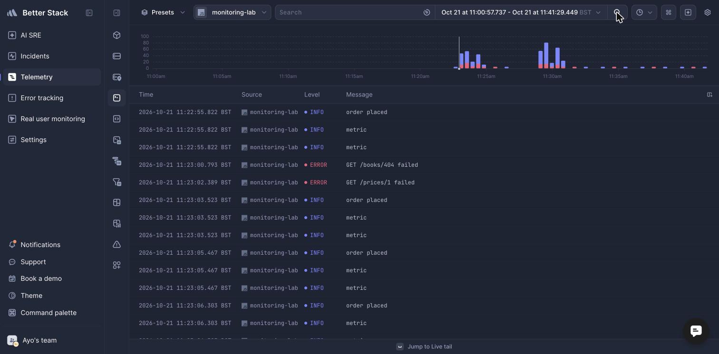
Task: Go to AI SRE section
Action: (x=52, y=35)
